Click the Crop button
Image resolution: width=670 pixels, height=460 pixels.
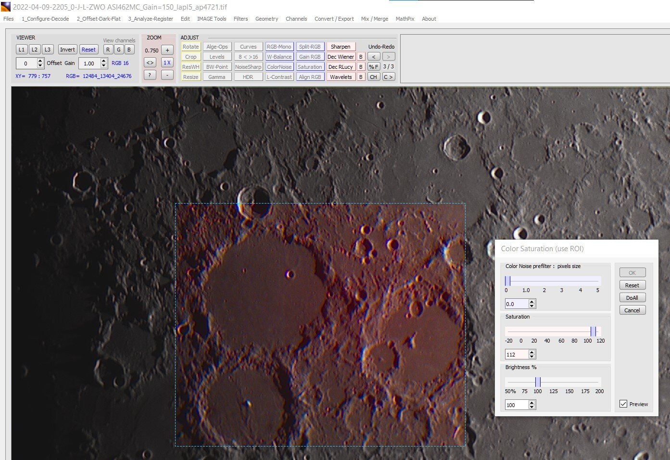pyautogui.click(x=191, y=57)
